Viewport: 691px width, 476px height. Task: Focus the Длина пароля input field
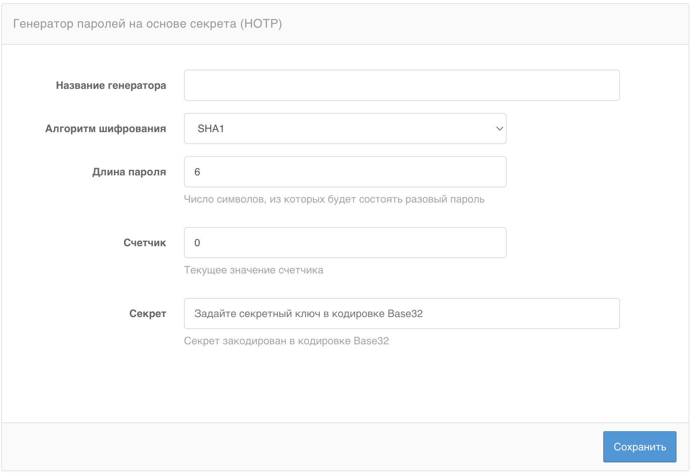tap(345, 172)
